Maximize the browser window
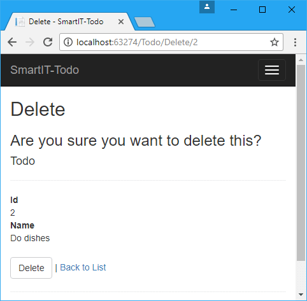The width and height of the screenshot is (307, 301). coord(262,10)
